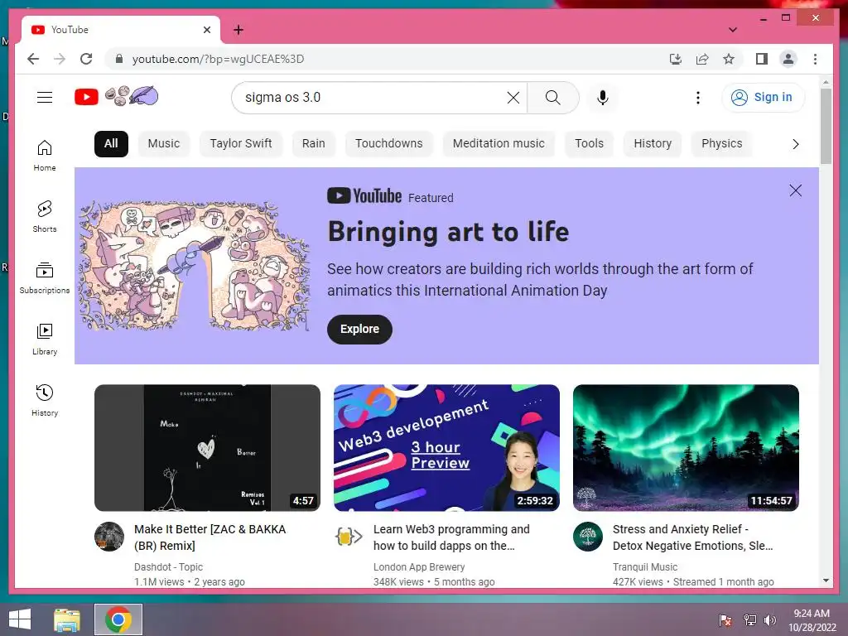
Task: Open the YouTube hamburger guide menu
Action: point(45,98)
